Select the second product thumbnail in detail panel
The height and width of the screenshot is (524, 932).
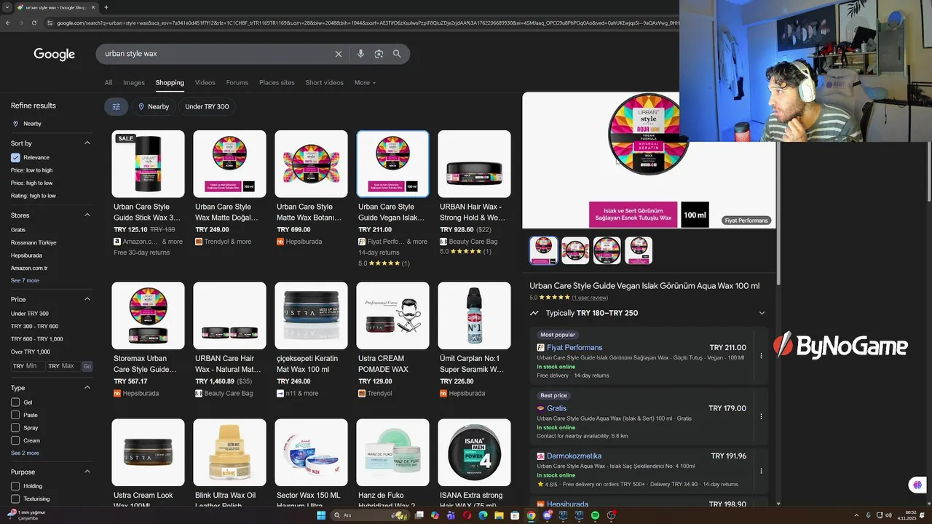coord(575,250)
